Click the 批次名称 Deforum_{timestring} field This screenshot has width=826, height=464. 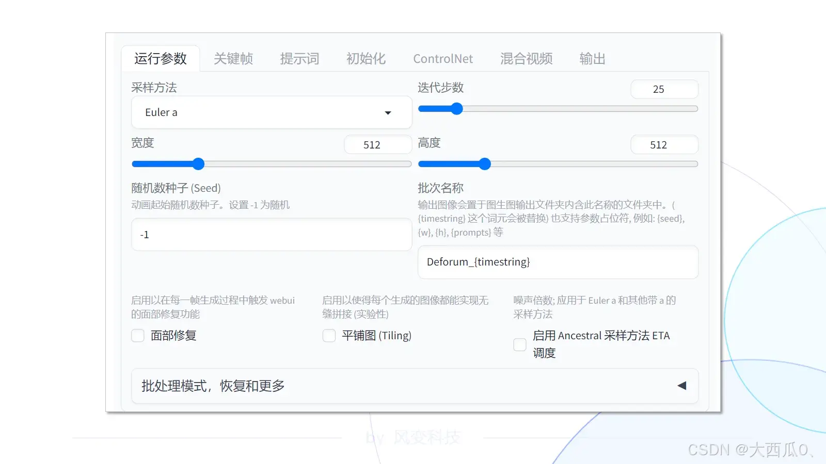(x=558, y=262)
